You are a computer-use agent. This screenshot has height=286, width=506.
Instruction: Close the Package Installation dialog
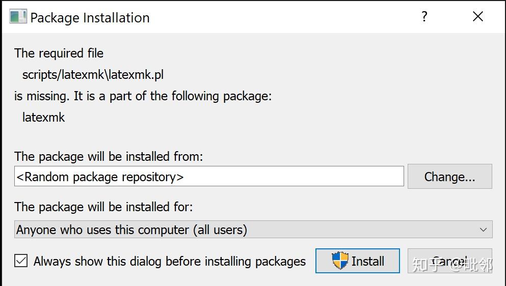click(478, 17)
